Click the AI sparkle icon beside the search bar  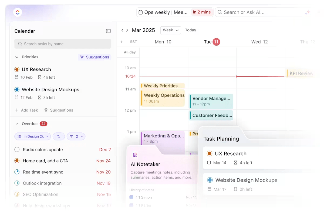coord(308,12)
